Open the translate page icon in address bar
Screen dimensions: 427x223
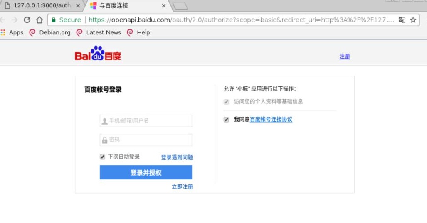pos(402,20)
